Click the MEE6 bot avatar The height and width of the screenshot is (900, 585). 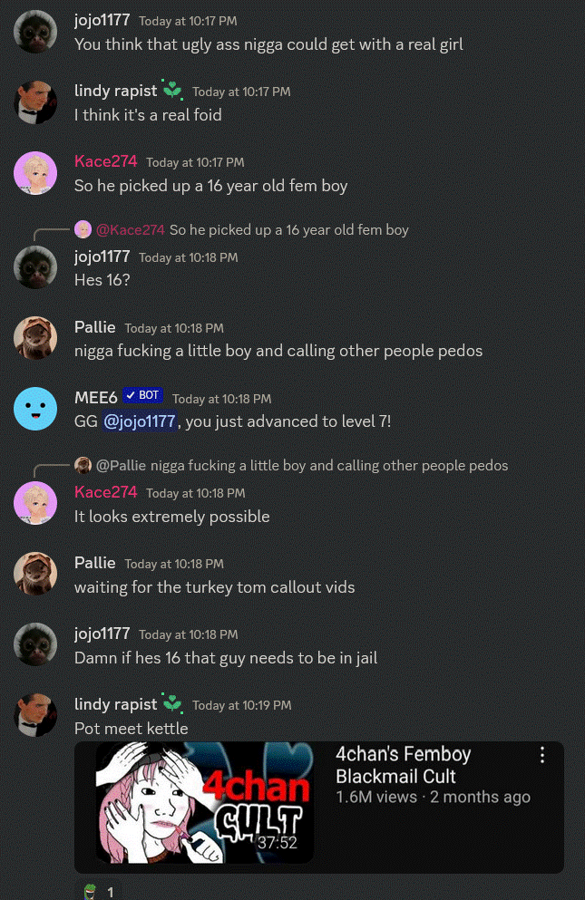click(35, 409)
